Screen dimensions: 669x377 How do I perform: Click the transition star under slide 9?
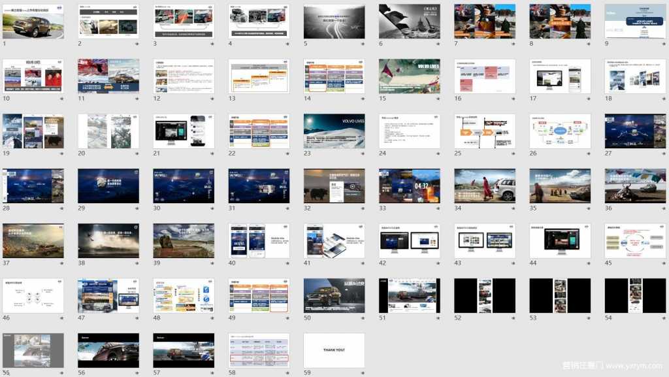point(664,44)
